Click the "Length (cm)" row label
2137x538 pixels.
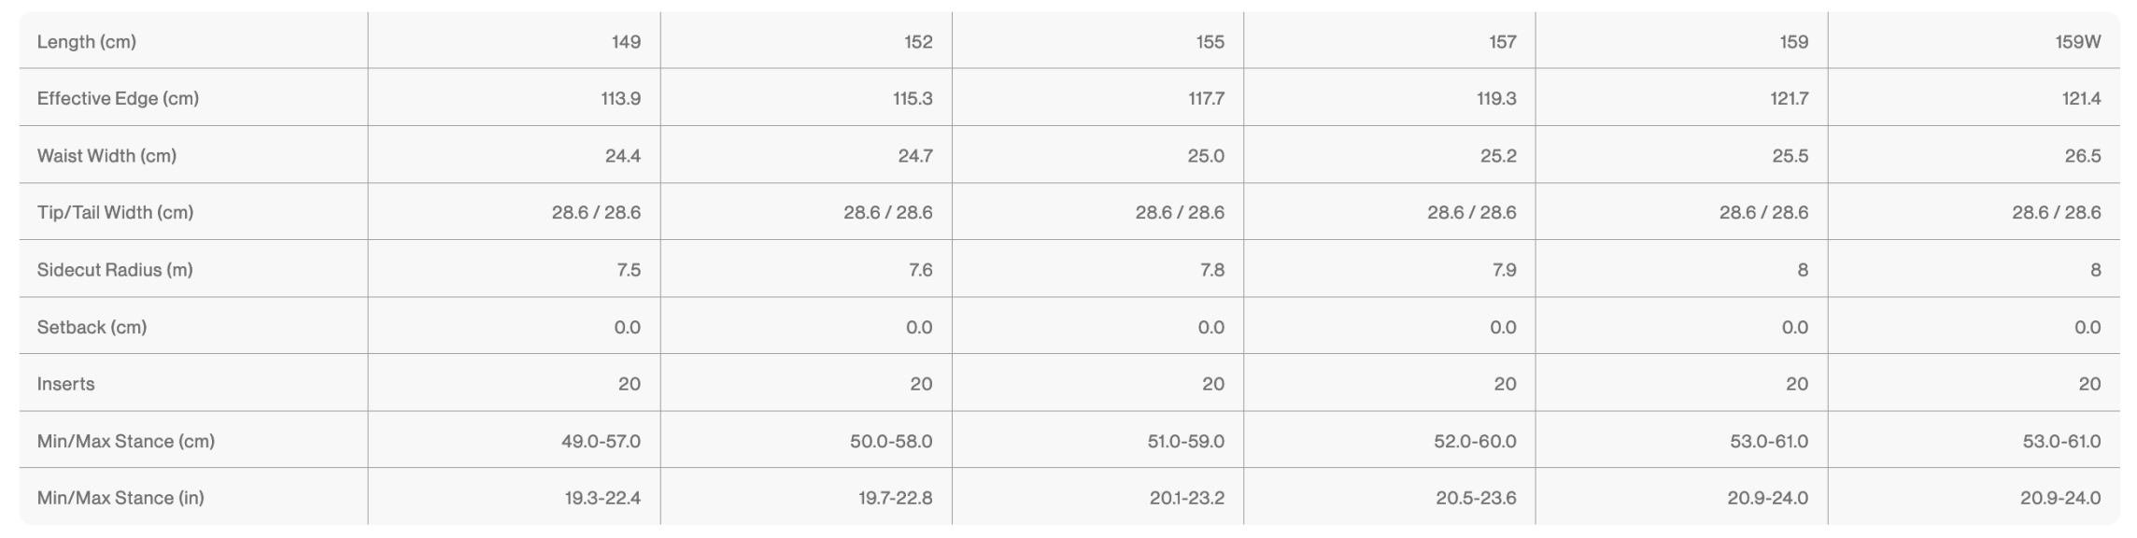pyautogui.click(x=87, y=42)
